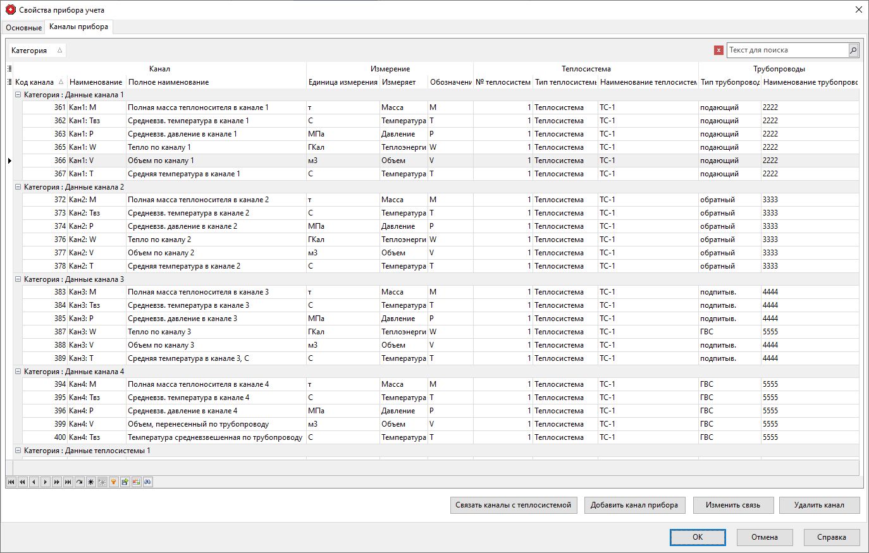Image resolution: width=869 pixels, height=553 pixels.
Task: Select the 'Каналы прибора' tab
Action: point(78,27)
